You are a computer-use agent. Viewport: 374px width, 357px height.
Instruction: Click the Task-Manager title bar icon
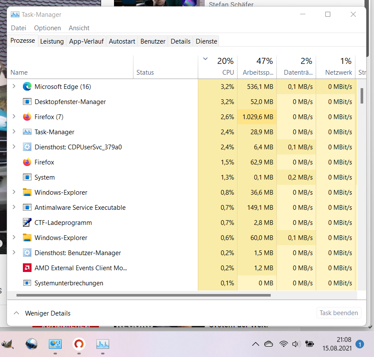[15, 14]
